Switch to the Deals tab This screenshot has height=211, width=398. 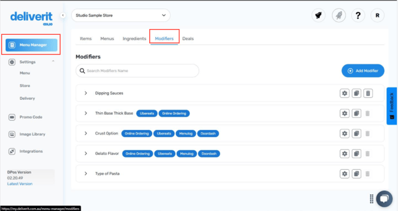[188, 39]
